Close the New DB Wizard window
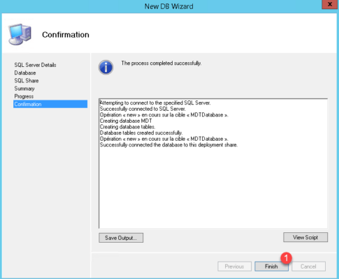The height and width of the screenshot is (279, 339). point(330,4)
